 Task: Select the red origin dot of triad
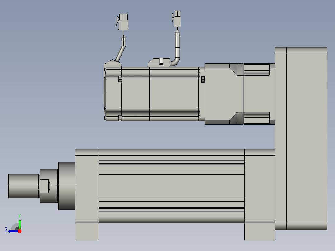(x=20, y=231)
